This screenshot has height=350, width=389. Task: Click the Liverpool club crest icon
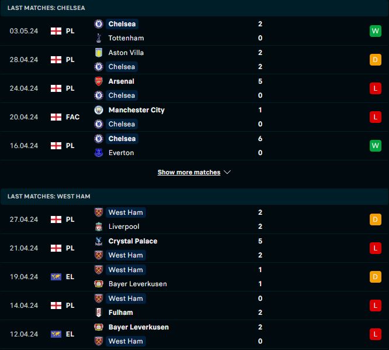tap(99, 227)
